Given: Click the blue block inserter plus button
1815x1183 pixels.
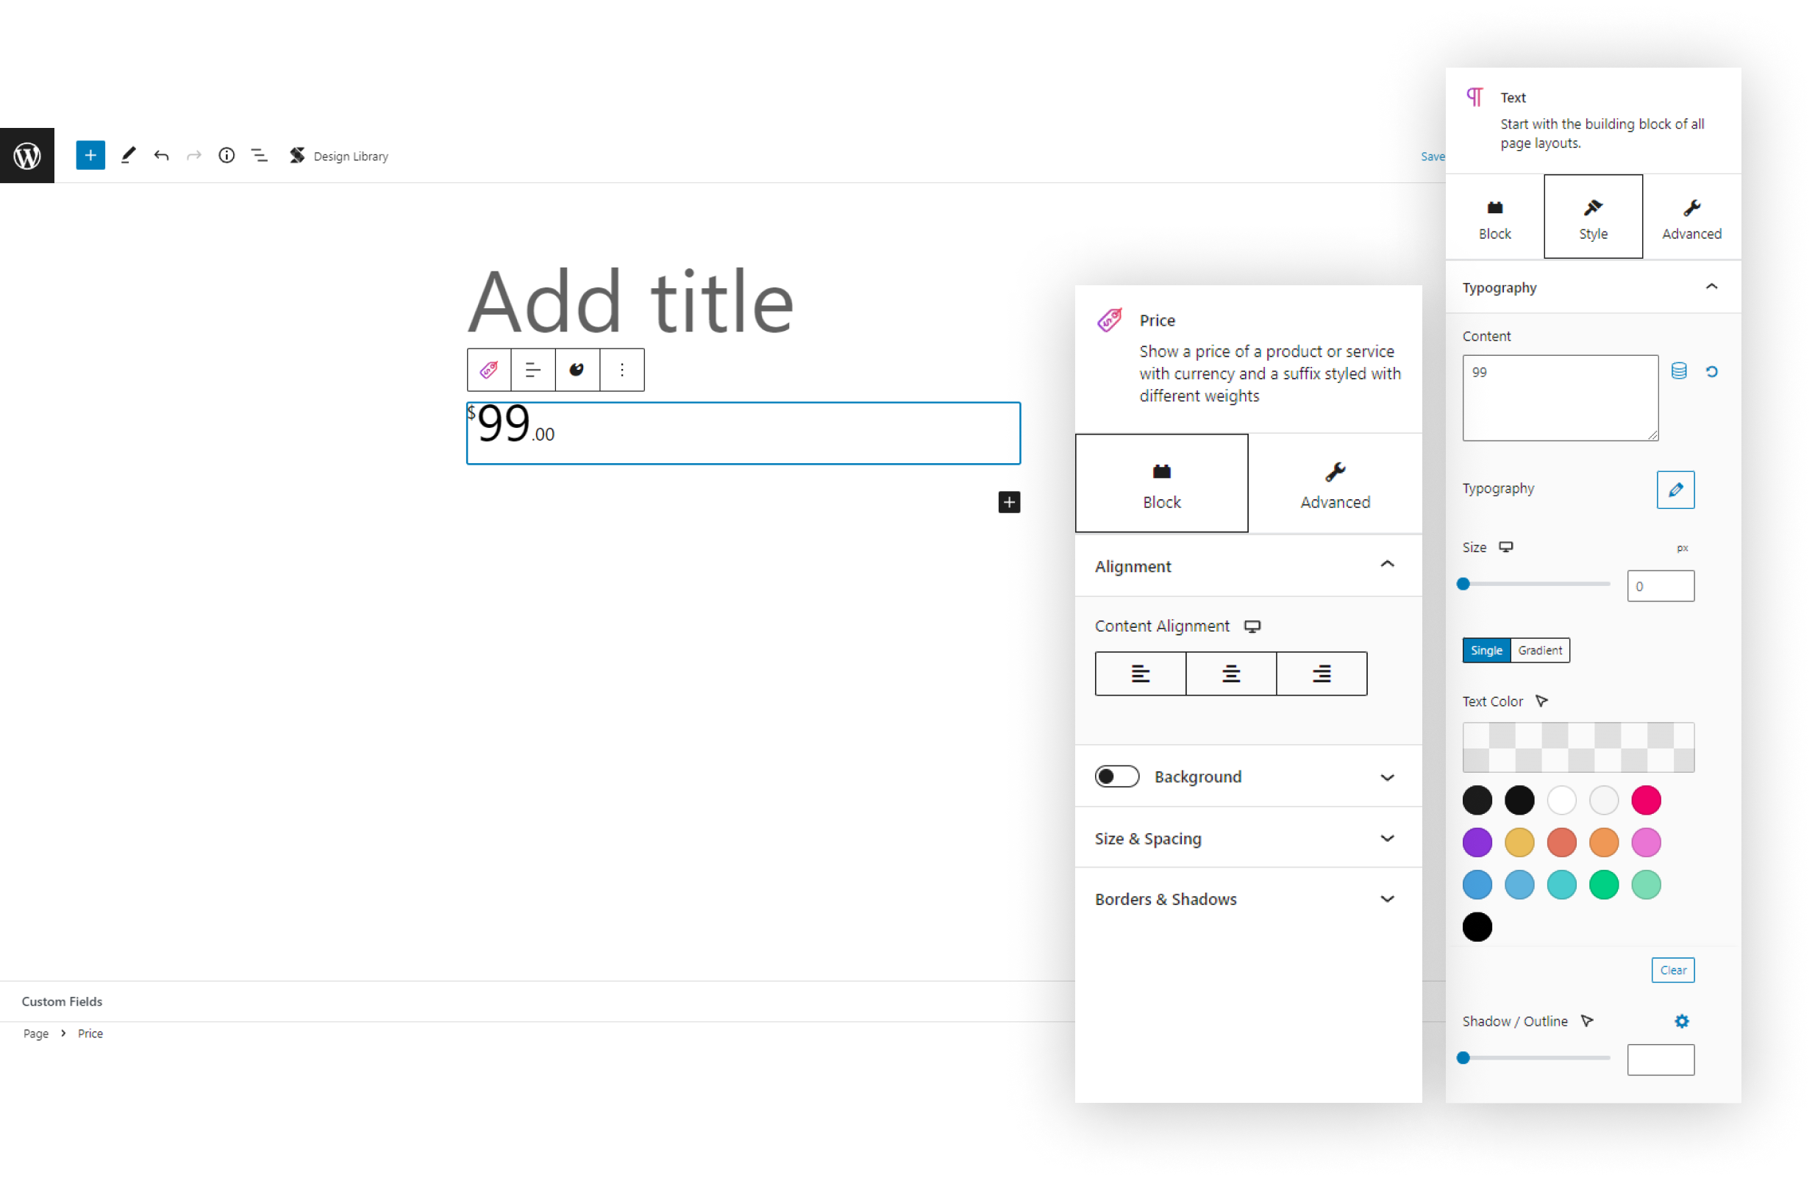Looking at the screenshot, I should 90,155.
